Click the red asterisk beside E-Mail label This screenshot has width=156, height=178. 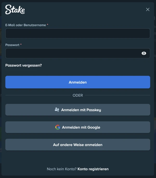coord(48,25)
